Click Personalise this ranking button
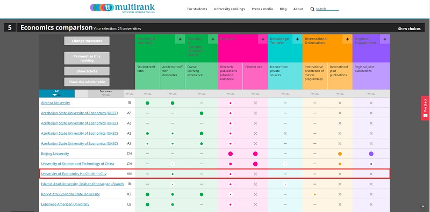Viewport: 430px width, 212px height. click(x=87, y=58)
